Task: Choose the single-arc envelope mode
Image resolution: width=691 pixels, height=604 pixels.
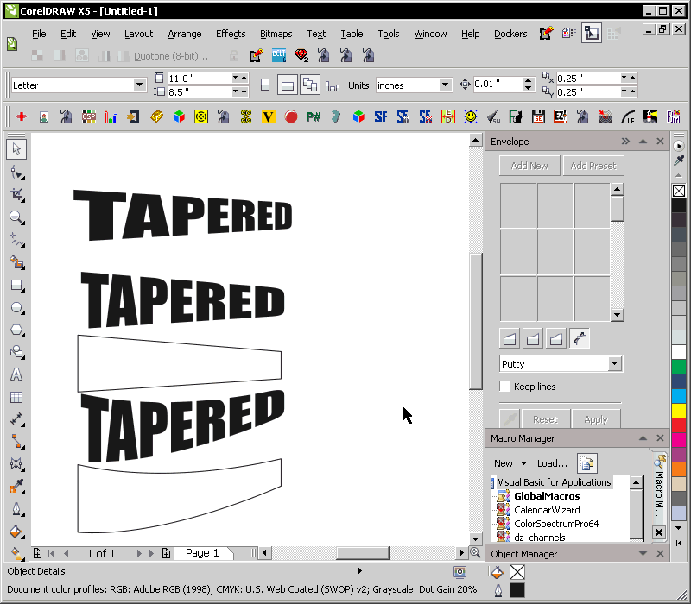Action: point(532,338)
